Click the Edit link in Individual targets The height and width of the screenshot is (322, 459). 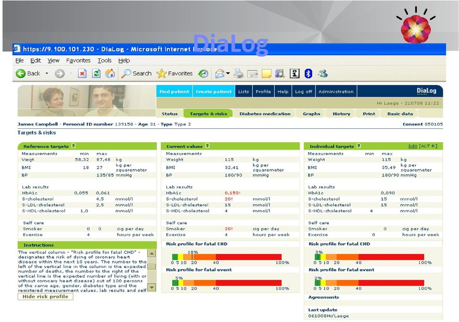pos(413,146)
